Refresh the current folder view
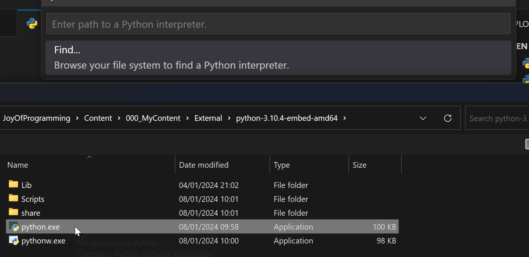This screenshot has height=257, width=529. 447,118
